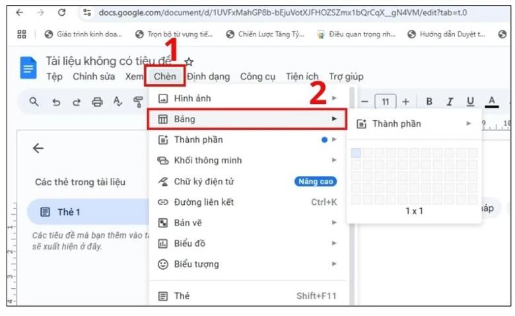The width and height of the screenshot is (515, 316).
Task: Toggle italic formatting button
Action: (450, 102)
